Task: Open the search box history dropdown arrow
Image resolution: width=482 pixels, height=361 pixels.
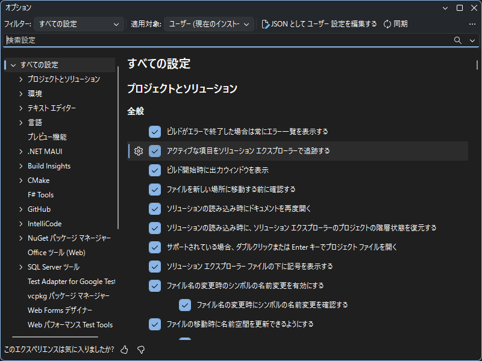Action: 472,40
